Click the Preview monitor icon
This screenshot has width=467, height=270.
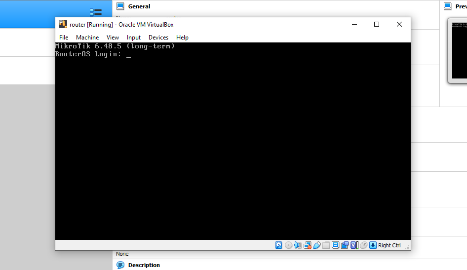(448, 6)
